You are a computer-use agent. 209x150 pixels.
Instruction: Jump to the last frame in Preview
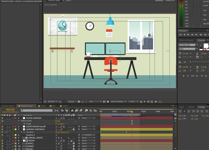pyautogui.click(x=196, y=35)
